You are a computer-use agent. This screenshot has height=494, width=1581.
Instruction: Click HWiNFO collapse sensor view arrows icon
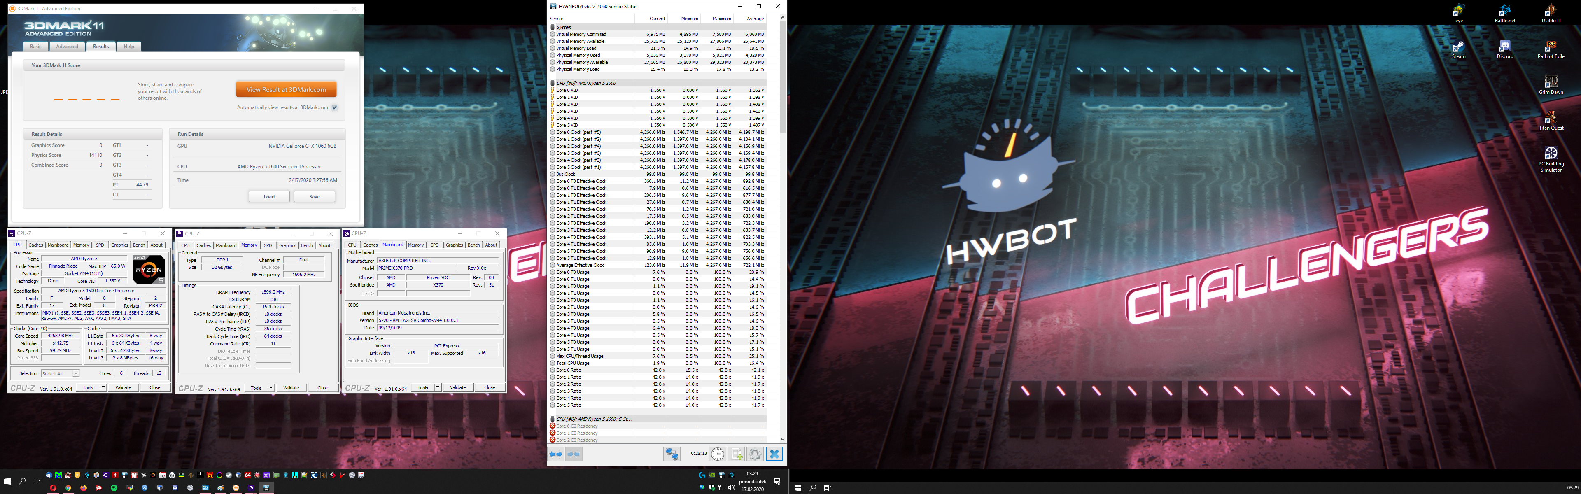[x=574, y=454]
